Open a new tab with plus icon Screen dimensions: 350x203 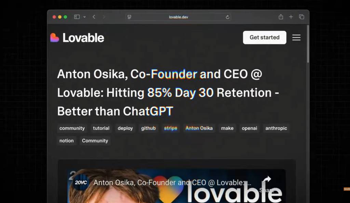[291, 17]
